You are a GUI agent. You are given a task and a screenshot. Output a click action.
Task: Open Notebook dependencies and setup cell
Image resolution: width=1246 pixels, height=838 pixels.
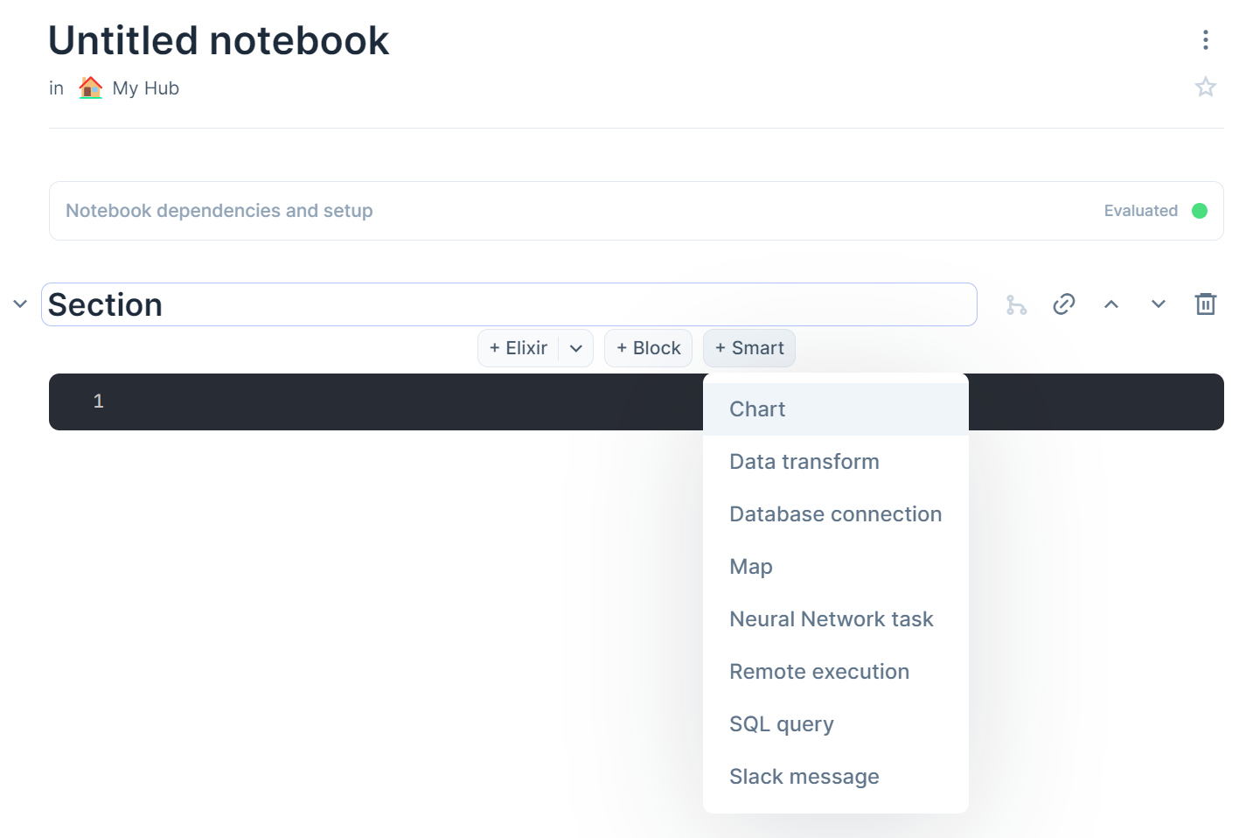click(636, 211)
